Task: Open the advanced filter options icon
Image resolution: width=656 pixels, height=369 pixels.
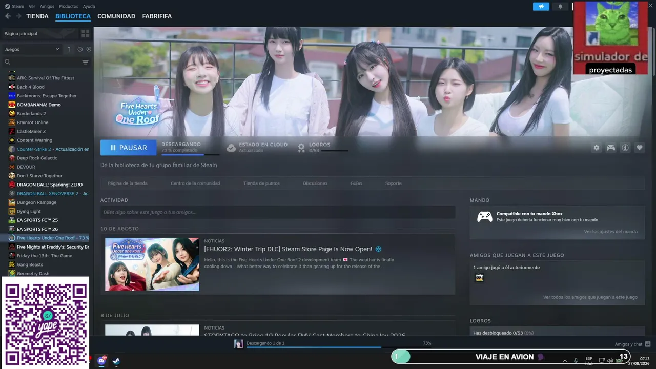Action: coord(85,62)
